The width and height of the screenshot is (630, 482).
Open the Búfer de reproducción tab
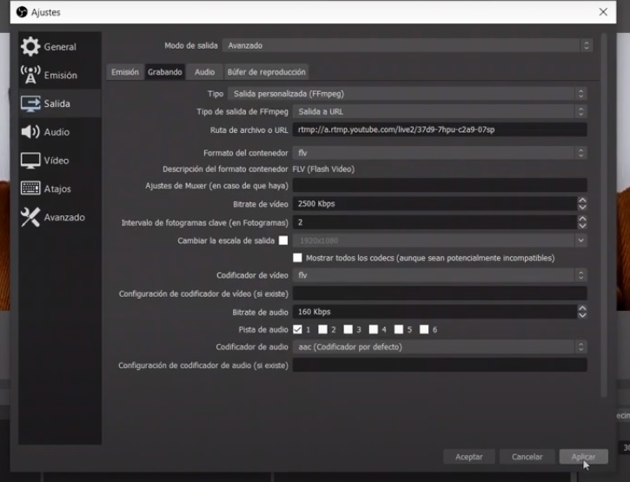pyautogui.click(x=266, y=72)
